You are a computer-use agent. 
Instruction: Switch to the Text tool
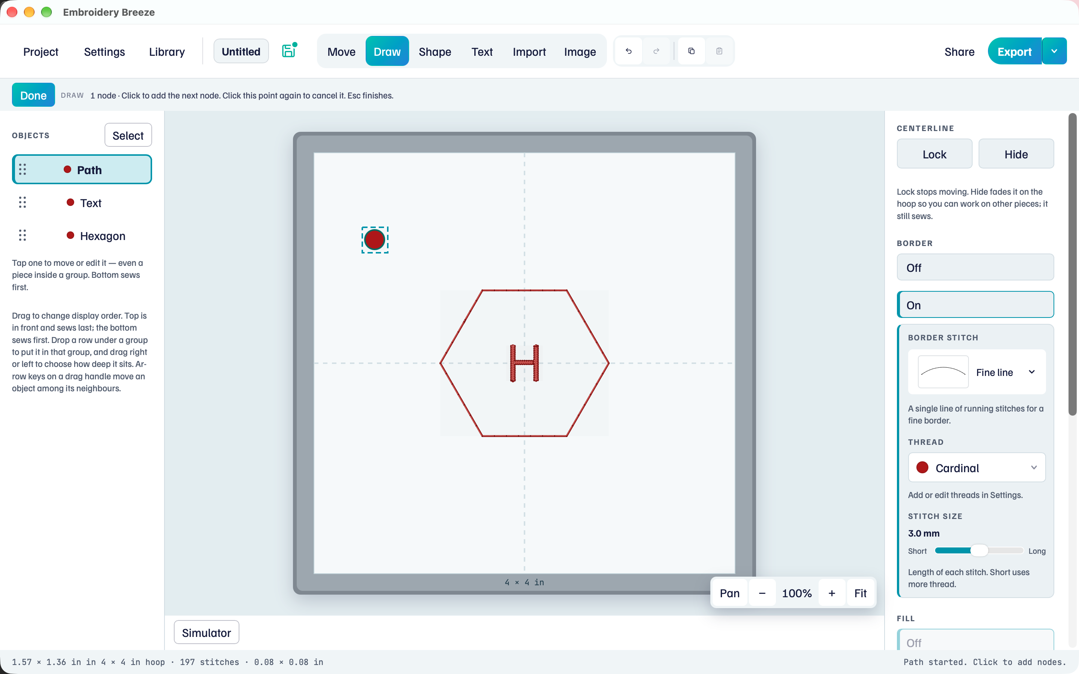[482, 52]
